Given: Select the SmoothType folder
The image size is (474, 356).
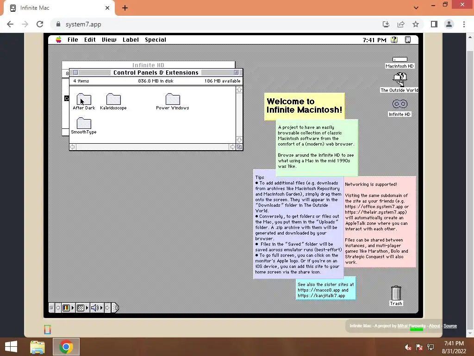Looking at the screenshot, I should pyautogui.click(x=84, y=123).
